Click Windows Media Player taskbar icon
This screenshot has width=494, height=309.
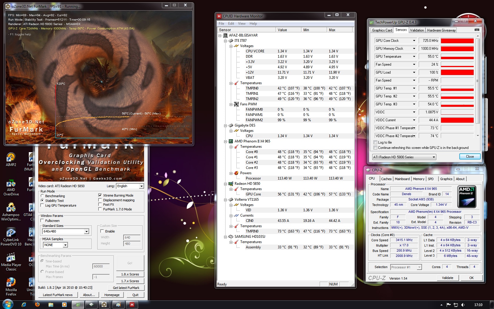(64, 305)
